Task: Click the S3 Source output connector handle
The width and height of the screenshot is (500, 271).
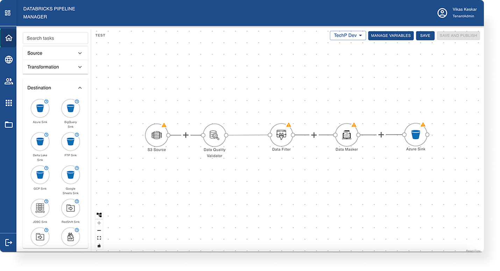Action: (168, 135)
